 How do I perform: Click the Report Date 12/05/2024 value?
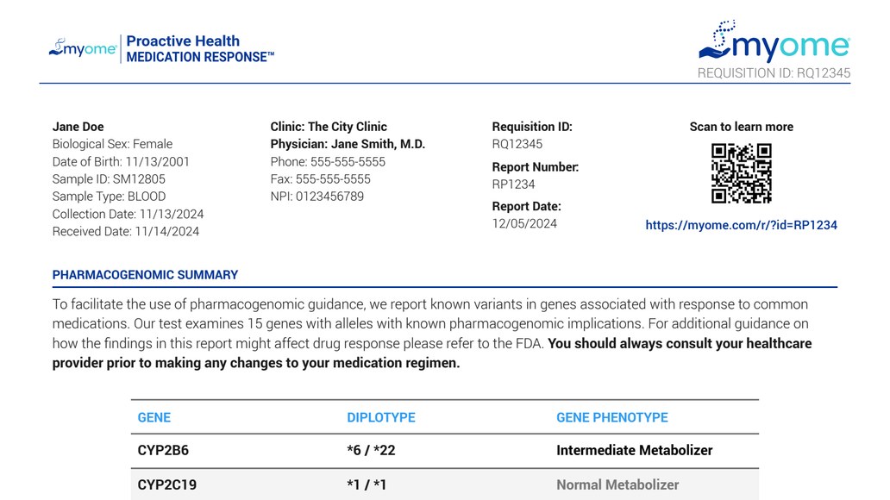click(524, 223)
